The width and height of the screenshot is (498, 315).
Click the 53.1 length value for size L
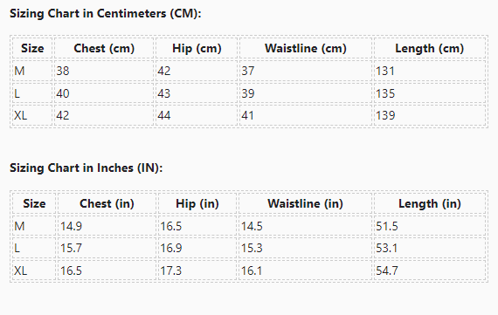point(387,248)
